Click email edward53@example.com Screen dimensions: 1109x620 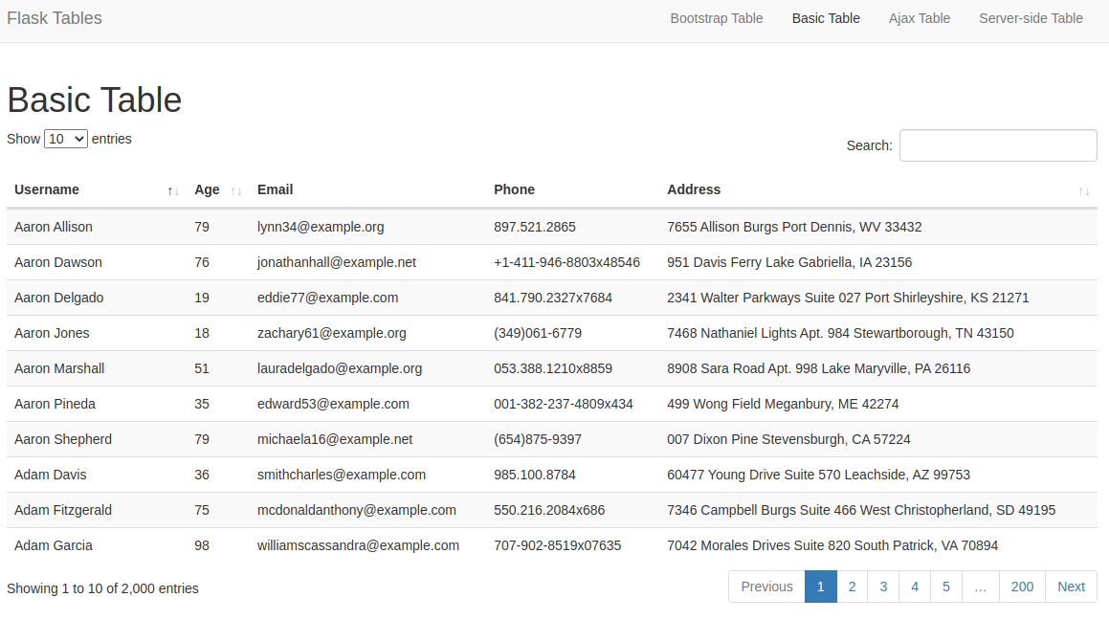point(333,404)
